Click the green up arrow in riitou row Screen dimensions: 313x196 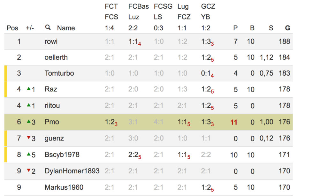[29, 105]
